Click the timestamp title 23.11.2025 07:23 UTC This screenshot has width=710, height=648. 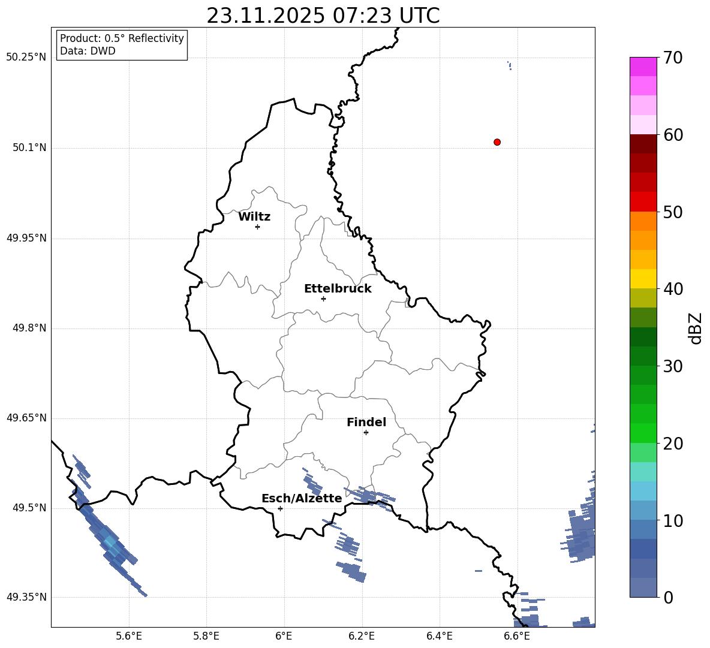(x=323, y=16)
